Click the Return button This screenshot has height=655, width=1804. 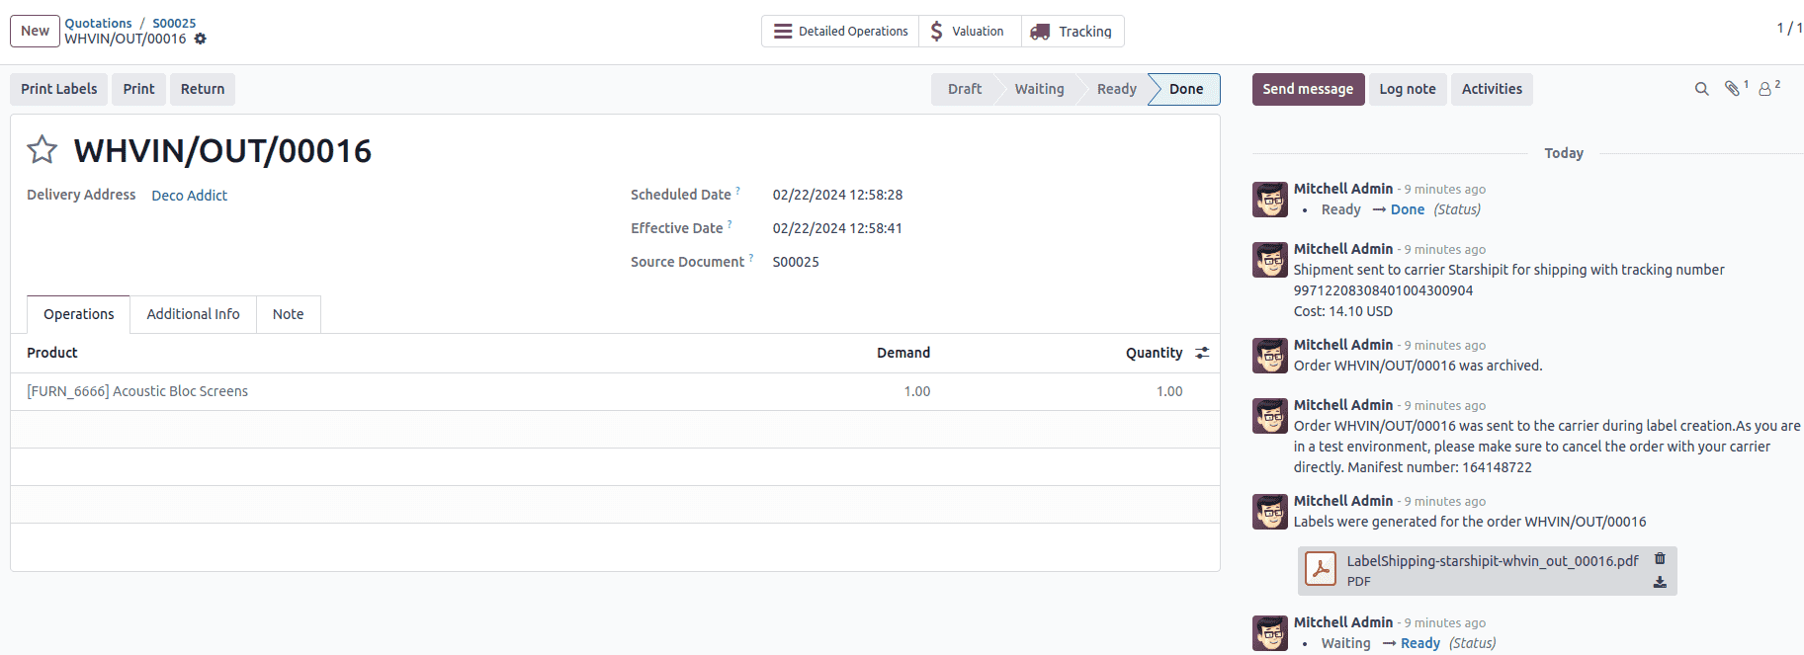pyautogui.click(x=203, y=89)
